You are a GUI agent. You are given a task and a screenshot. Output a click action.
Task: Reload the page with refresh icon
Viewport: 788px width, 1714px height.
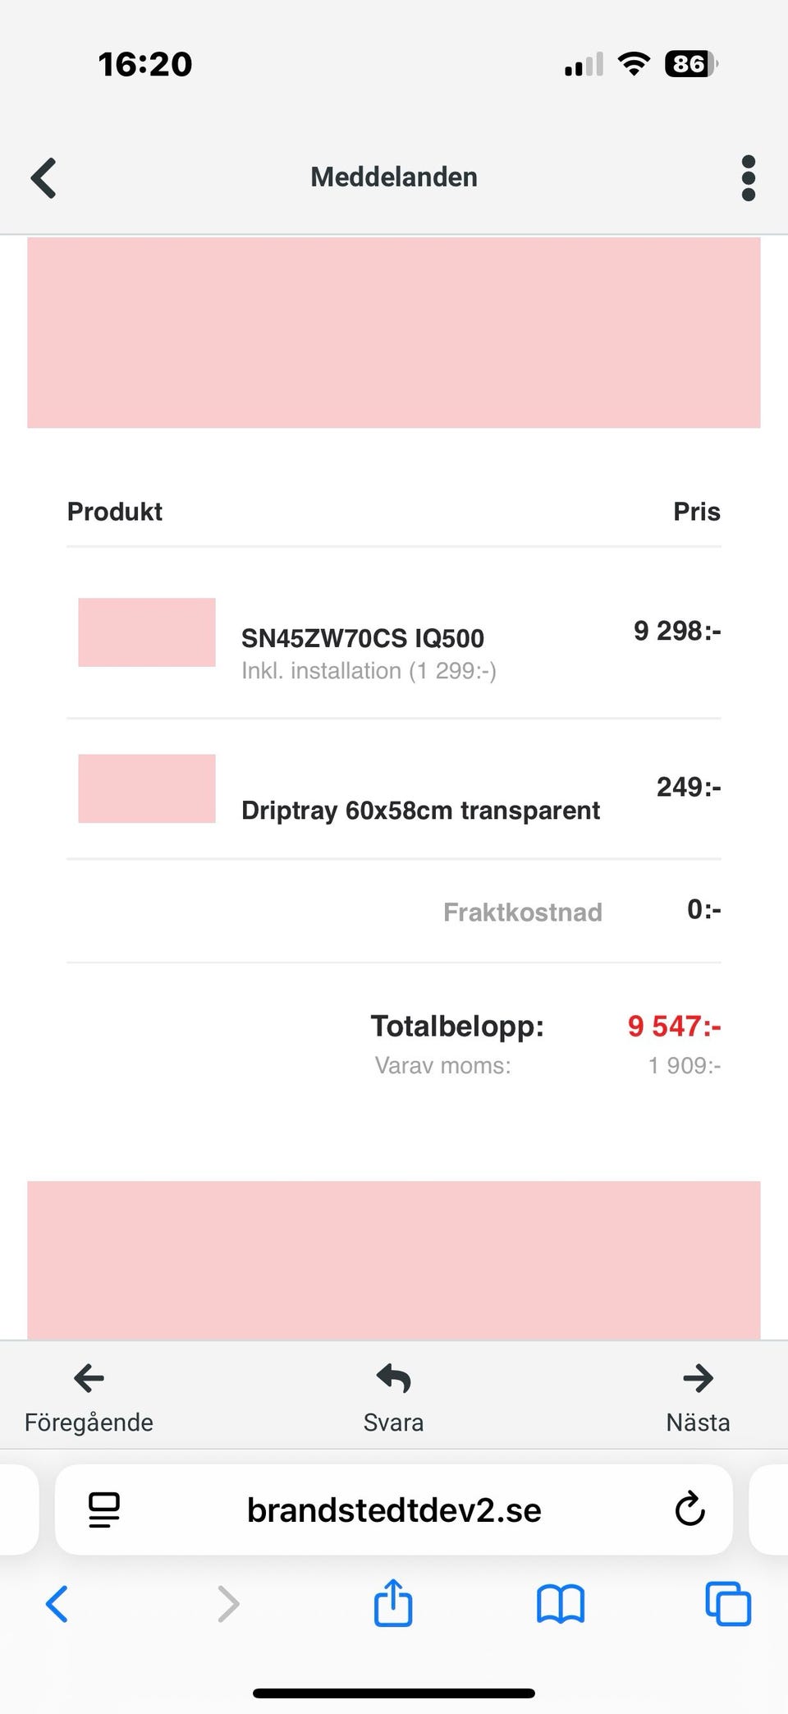coord(689,1509)
